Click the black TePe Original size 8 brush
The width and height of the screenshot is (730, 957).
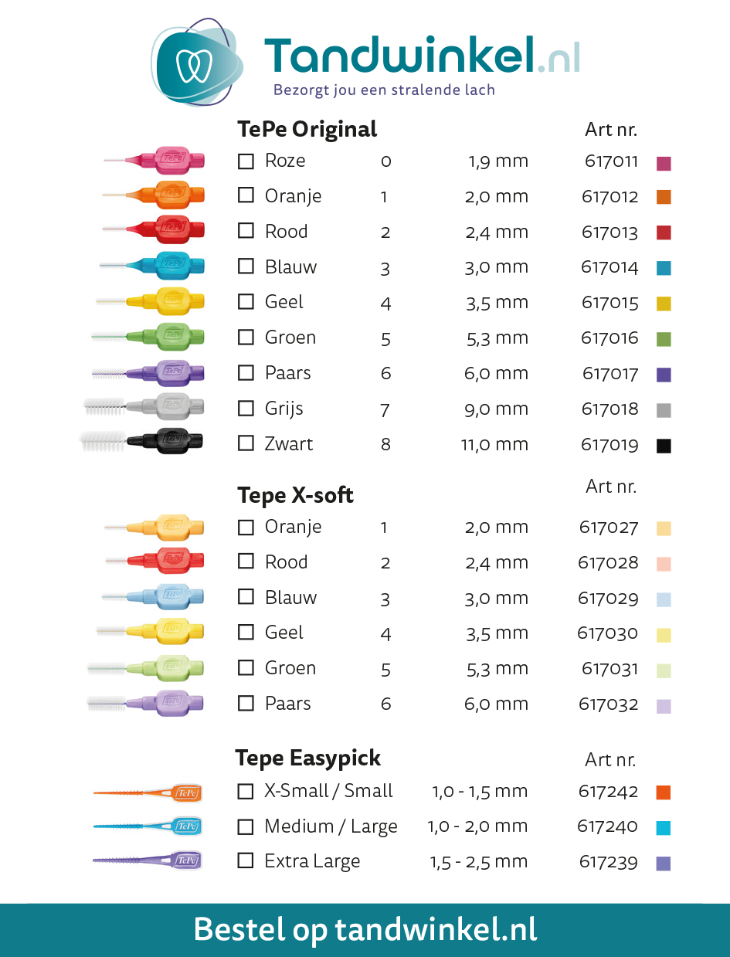click(x=141, y=441)
